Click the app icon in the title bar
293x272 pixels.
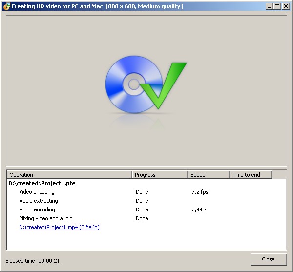[6, 6]
